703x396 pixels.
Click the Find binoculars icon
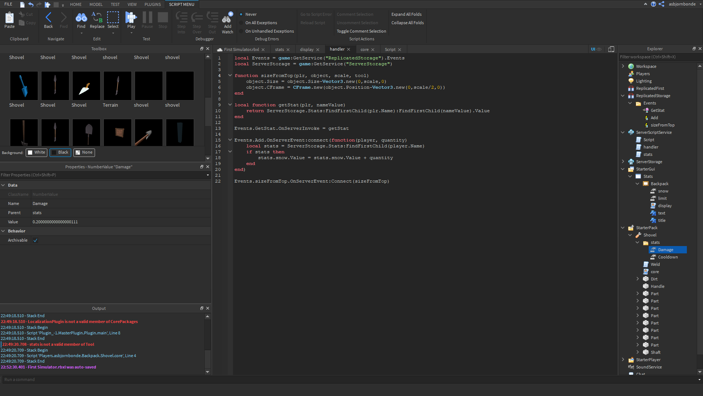point(81,18)
